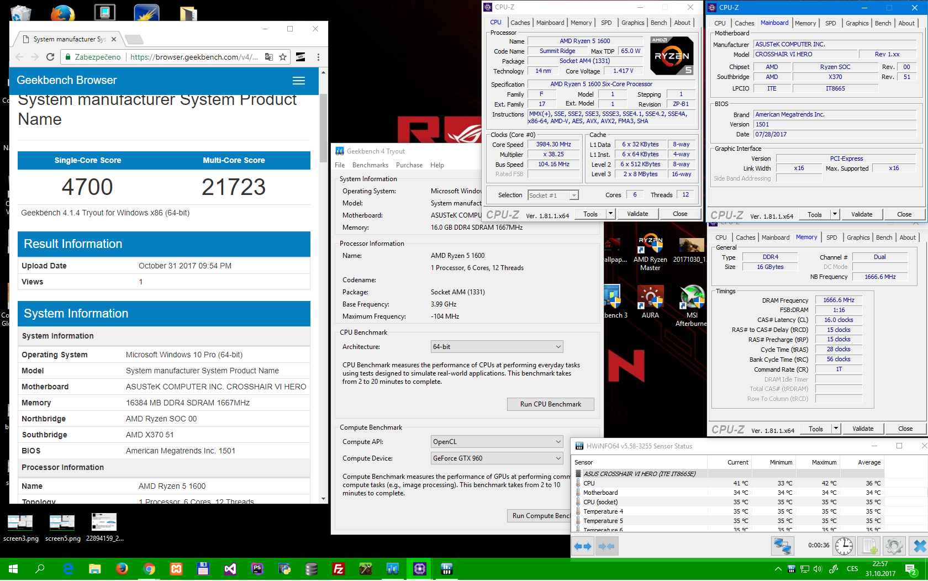This screenshot has height=581, width=928.
Task: Open the Windows Start menu
Action: [13, 569]
